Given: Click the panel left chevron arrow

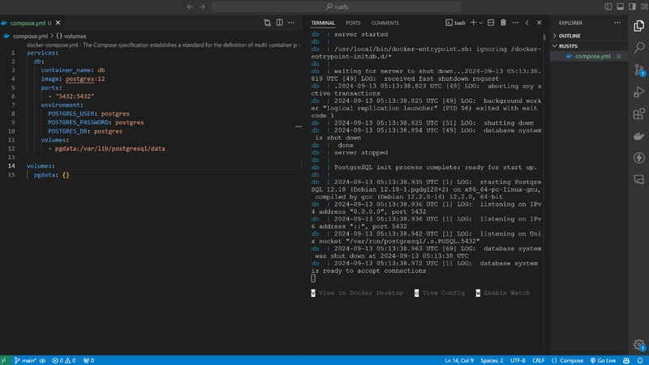Looking at the screenshot, I should tap(527, 23).
